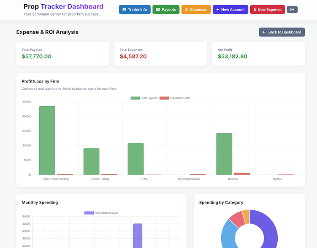Click the purple Monthly Spending bar

click(138, 235)
